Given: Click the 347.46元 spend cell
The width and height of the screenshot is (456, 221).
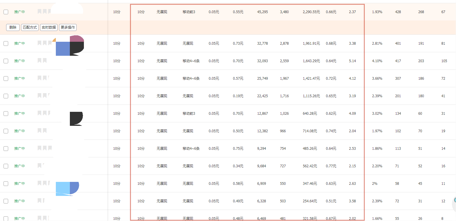Looking at the screenshot, I should 310,184.
